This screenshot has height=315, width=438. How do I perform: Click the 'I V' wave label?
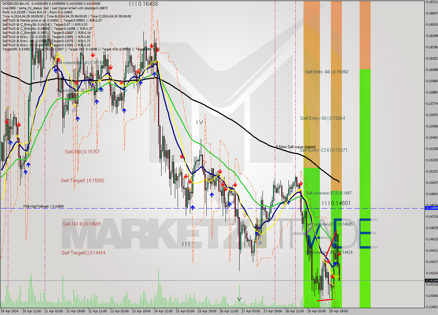[200, 122]
